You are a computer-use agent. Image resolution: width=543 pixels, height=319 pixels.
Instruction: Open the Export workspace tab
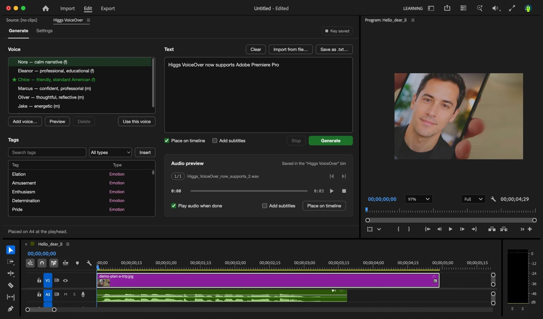click(x=108, y=8)
